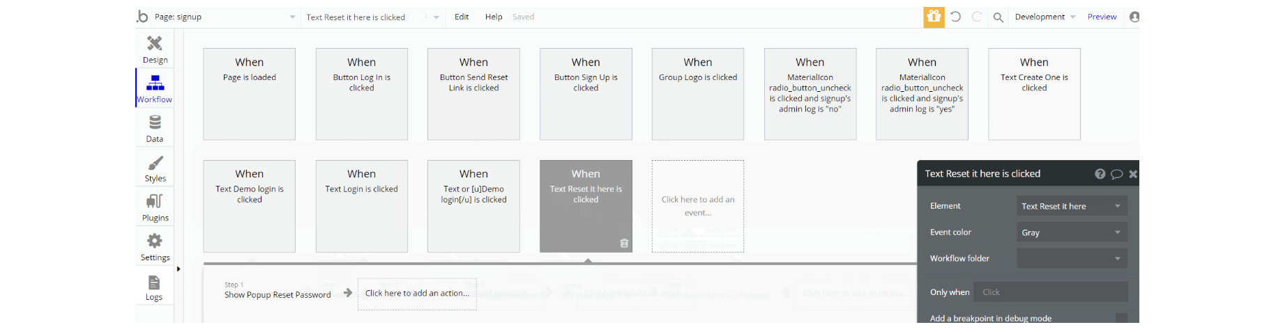Open the Element dropdown in property panel
The image size is (1276, 334).
(x=1072, y=206)
